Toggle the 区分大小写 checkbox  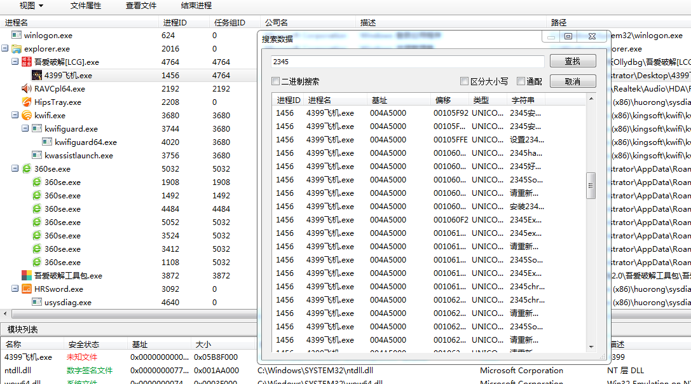(465, 81)
